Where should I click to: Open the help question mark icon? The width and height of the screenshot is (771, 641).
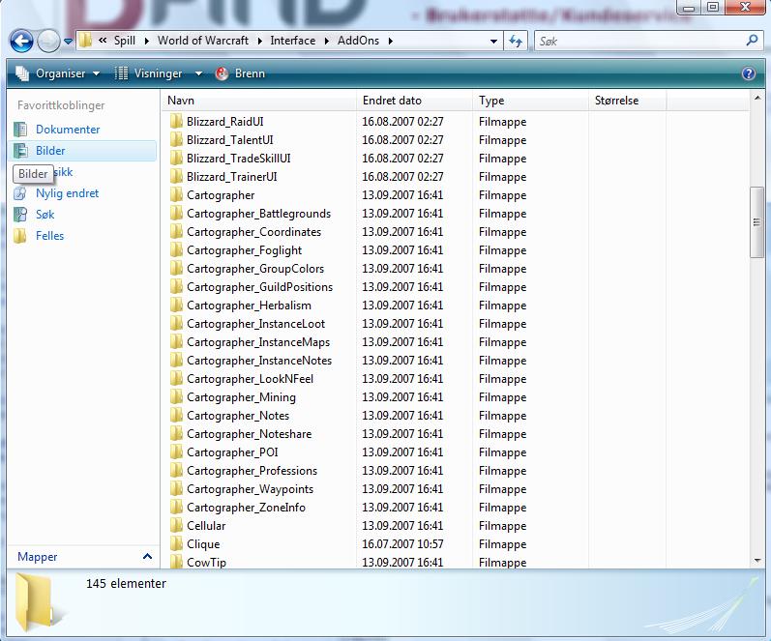749,73
